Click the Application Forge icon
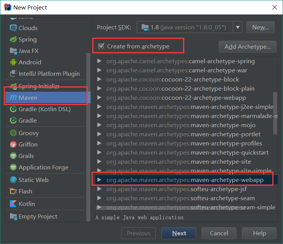The image size is (283, 244). click(x=13, y=167)
